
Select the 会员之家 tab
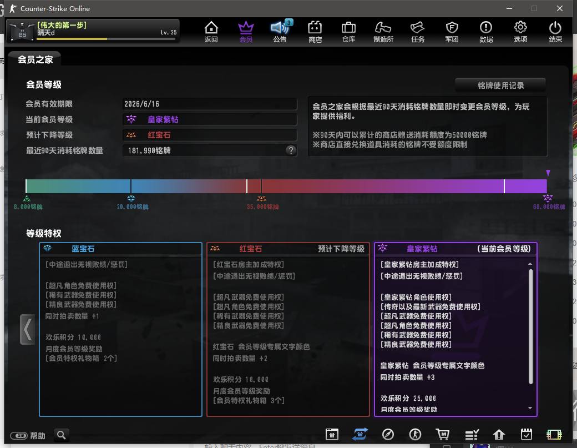point(35,59)
